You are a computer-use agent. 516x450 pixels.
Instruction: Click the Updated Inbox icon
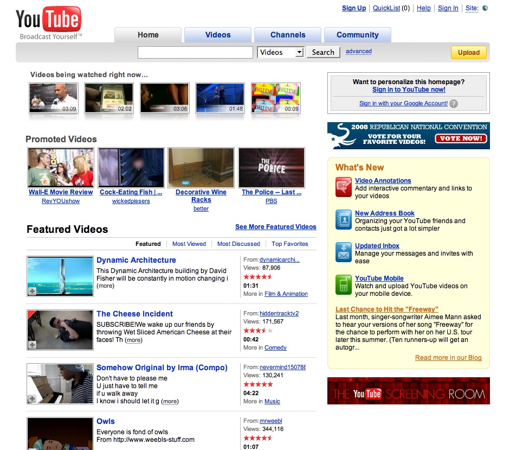[344, 252]
